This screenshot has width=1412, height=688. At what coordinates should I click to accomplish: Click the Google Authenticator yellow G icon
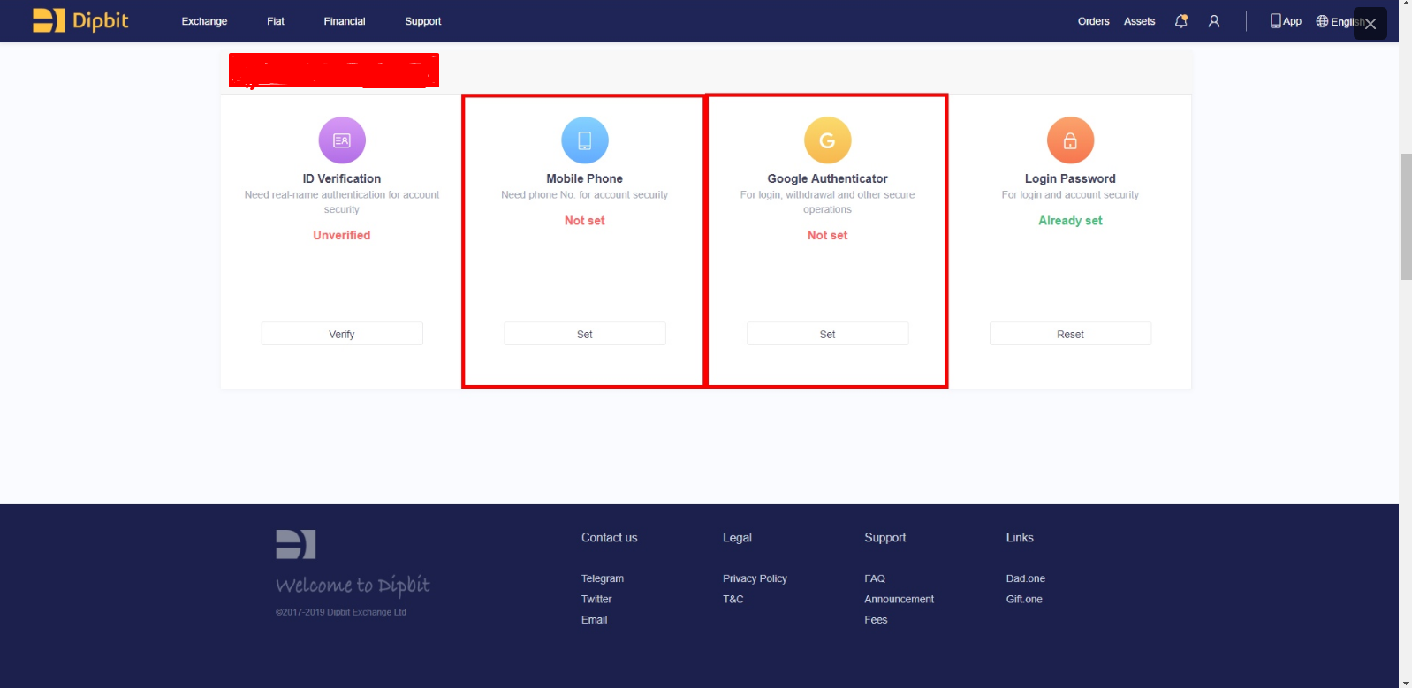828,140
